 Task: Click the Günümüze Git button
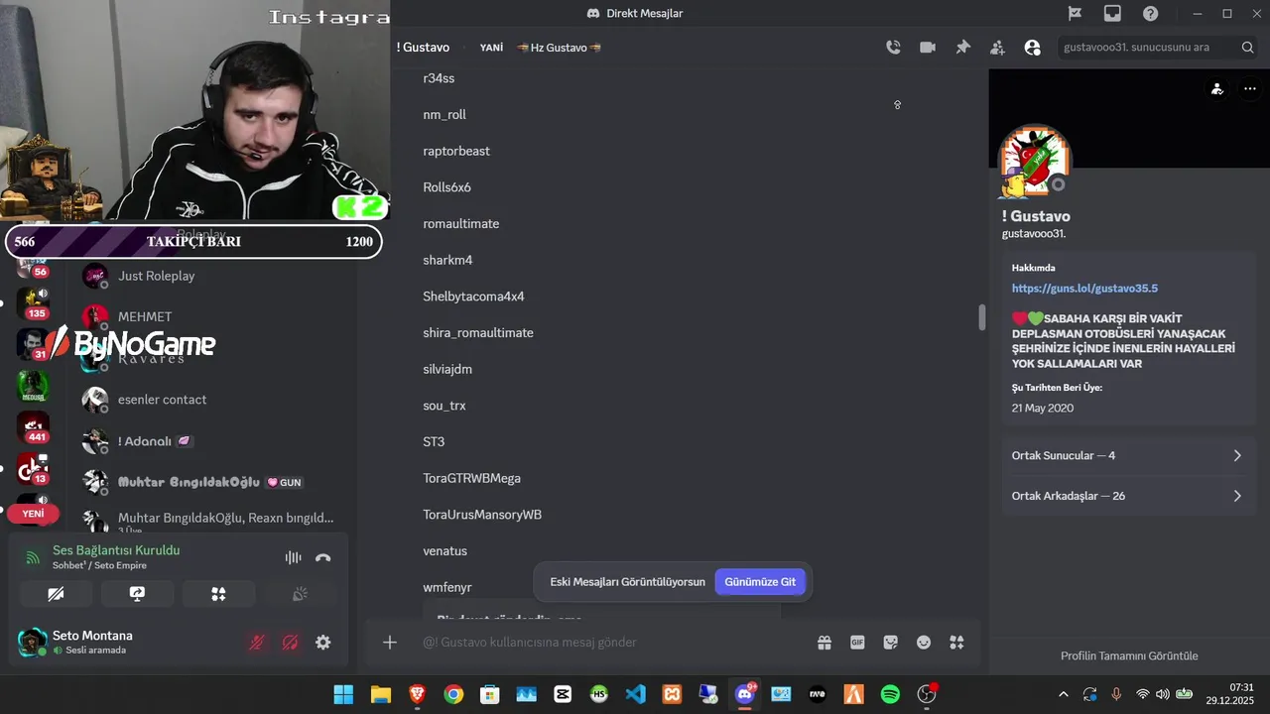click(760, 581)
